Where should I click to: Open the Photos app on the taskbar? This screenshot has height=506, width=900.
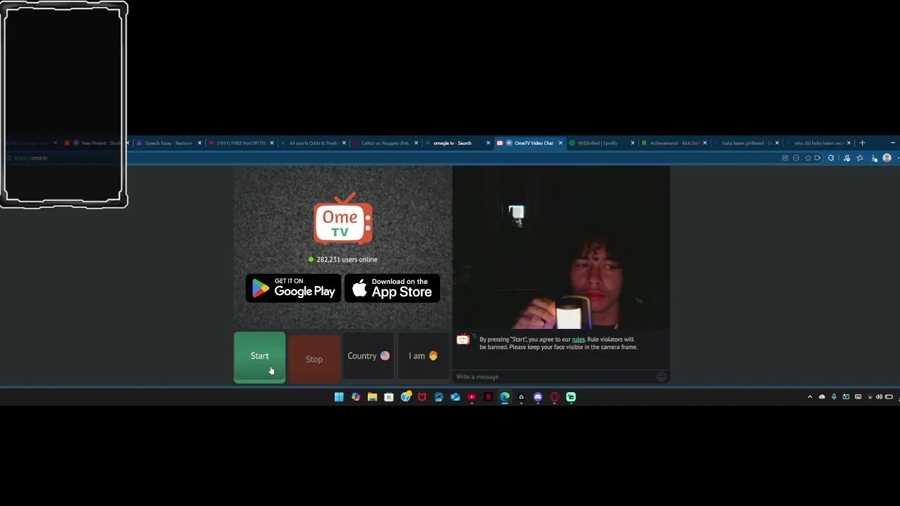click(x=439, y=397)
